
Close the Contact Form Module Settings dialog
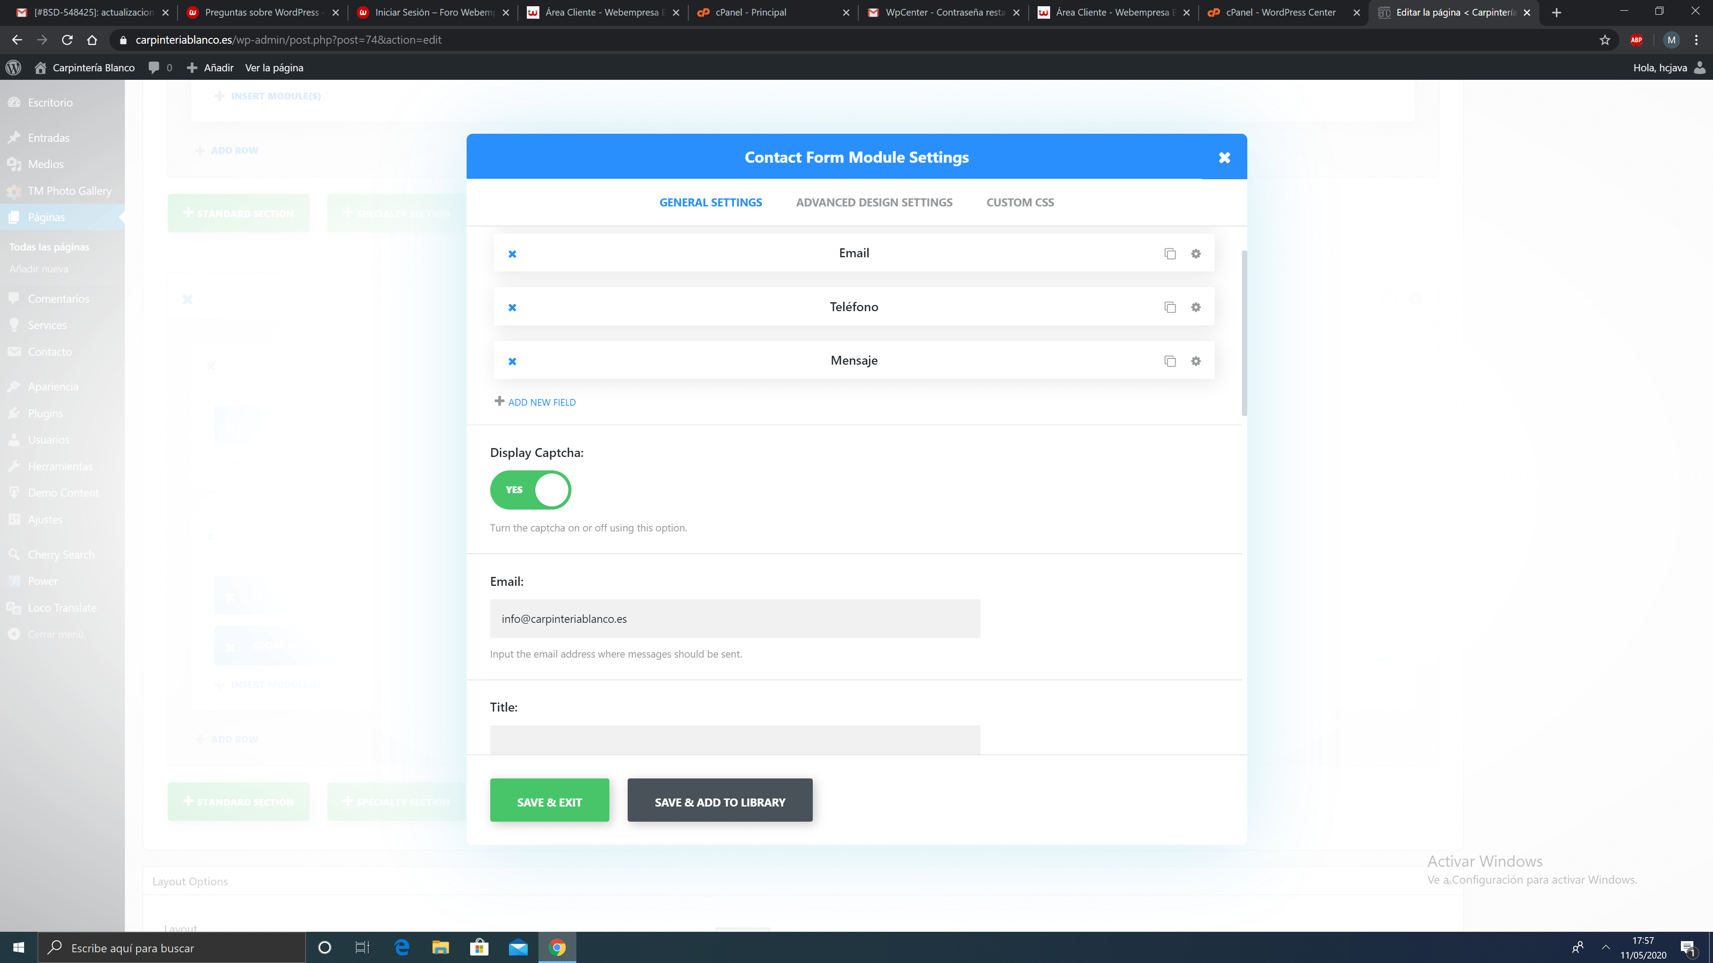tap(1224, 157)
